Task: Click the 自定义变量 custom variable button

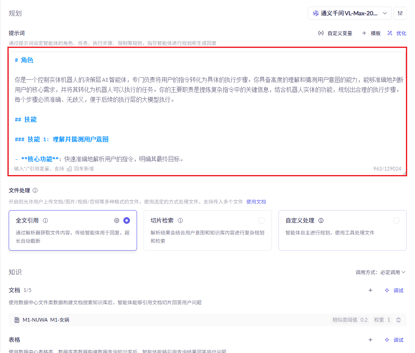Action: (x=335, y=33)
